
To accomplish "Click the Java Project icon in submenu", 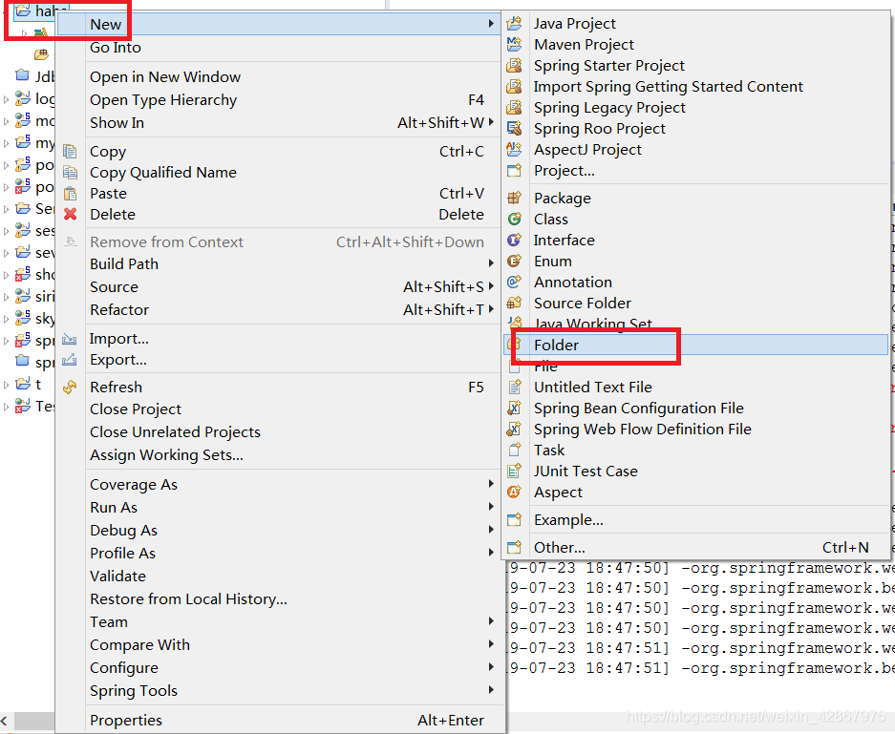I will [514, 23].
